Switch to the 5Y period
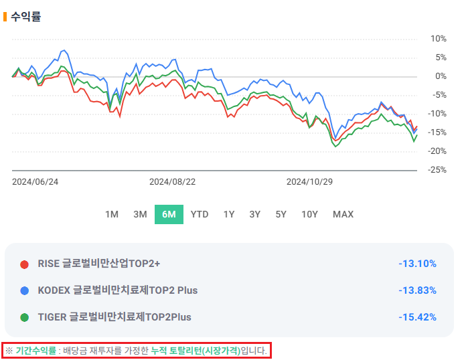Screen dimensions: 462x360 click(281, 214)
